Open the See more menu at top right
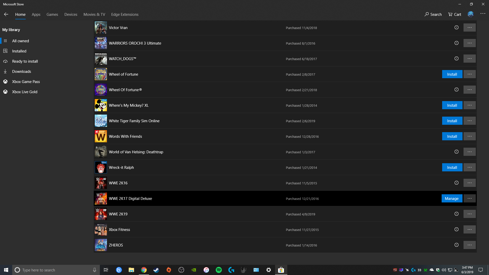489x275 pixels. 483,13
